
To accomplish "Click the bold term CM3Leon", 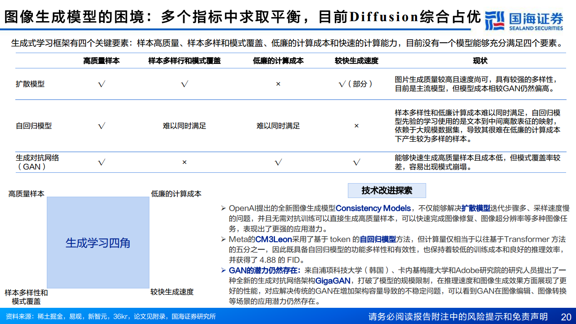I will [x=274, y=239].
